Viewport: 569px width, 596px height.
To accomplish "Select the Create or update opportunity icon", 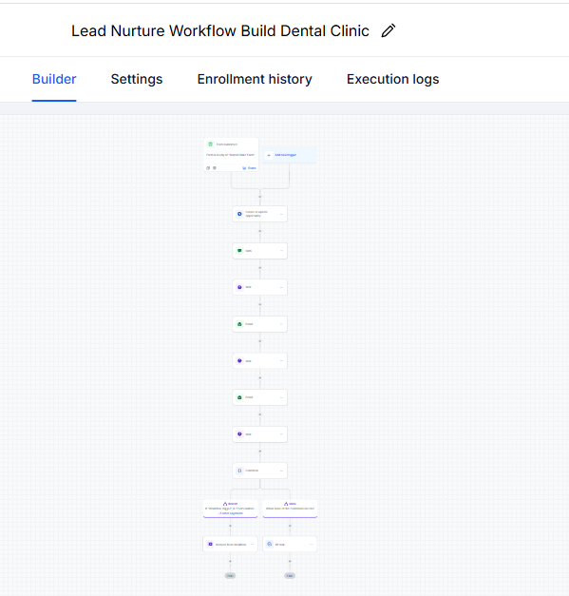I will click(239, 214).
